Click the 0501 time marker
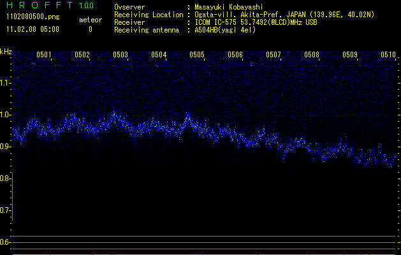The height and width of the screenshot is (255, 401). tap(45, 55)
